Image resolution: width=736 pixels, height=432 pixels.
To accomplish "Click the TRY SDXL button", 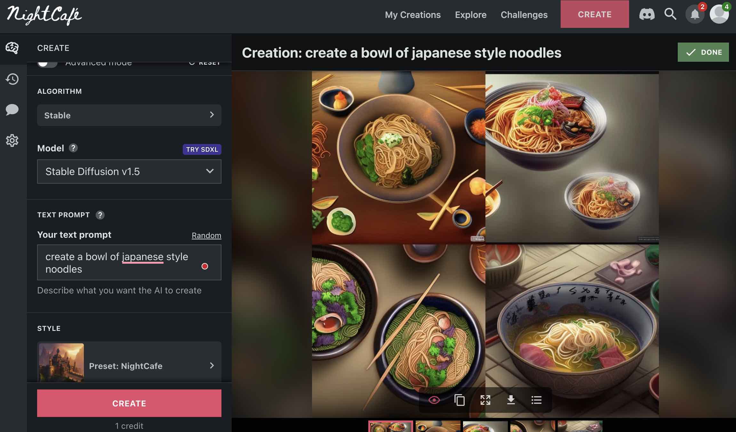I will (202, 149).
